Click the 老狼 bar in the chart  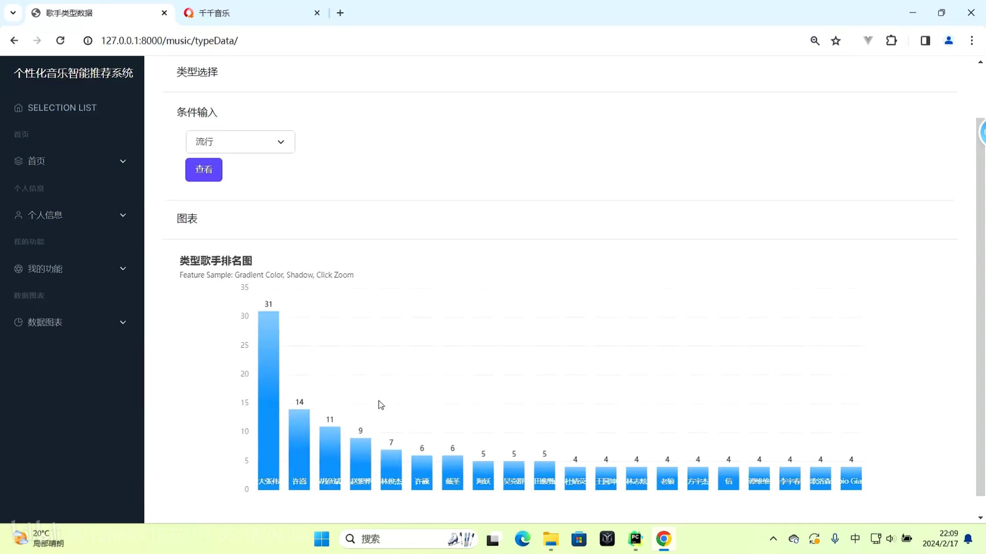pos(667,478)
